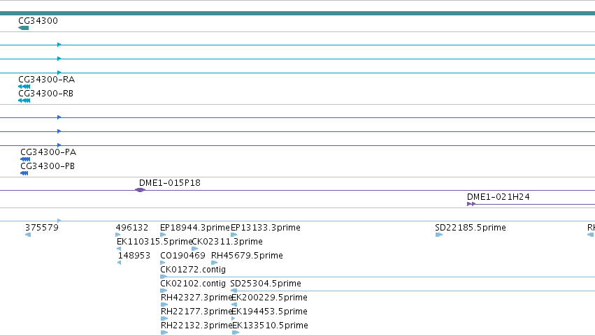This screenshot has height=336, width=595.
Task: Select the arrow glyph under SD25304.5prime
Action: pos(234,291)
